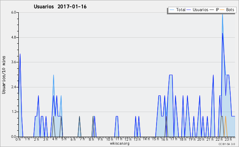The image size is (239, 147).
Task: Click the CC BY-SA 3.0 license text
Action: pos(227,144)
